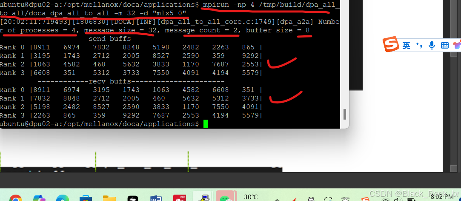Image resolution: width=461 pixels, height=201 pixels.
Task: Open Microsoft Edge taskbar icon
Action: click(62, 198)
